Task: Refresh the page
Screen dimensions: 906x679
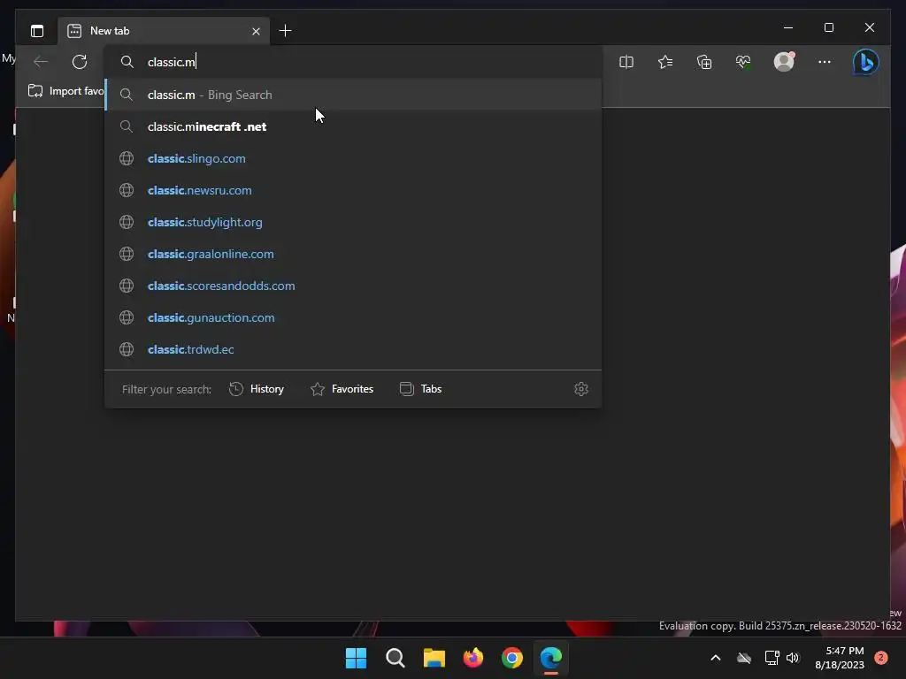Action: click(80, 62)
